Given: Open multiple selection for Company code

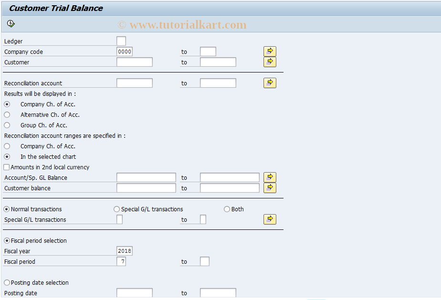Looking at the screenshot, I should click(270, 51).
